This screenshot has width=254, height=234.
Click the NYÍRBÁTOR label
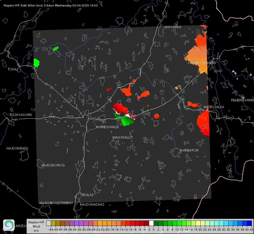click(x=189, y=151)
